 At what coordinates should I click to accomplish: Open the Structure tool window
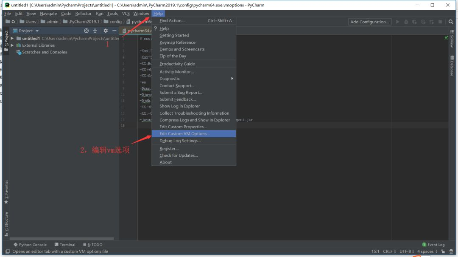[6, 224]
